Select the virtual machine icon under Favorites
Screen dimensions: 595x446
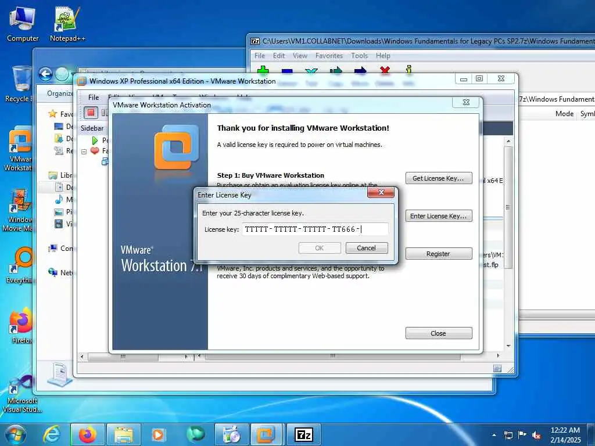click(105, 161)
